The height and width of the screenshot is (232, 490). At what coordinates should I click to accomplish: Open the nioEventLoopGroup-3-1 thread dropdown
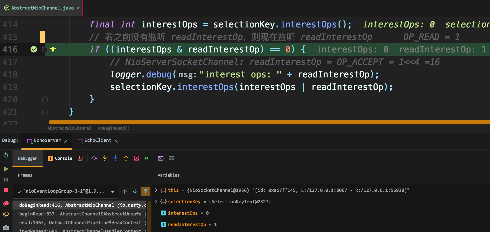[x=113, y=192]
